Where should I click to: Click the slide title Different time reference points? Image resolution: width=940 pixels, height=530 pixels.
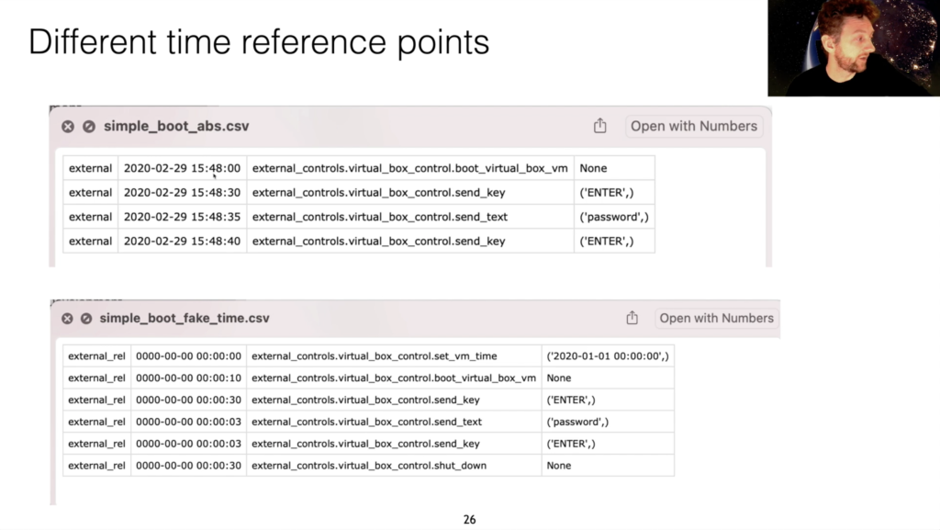pyautogui.click(x=259, y=42)
